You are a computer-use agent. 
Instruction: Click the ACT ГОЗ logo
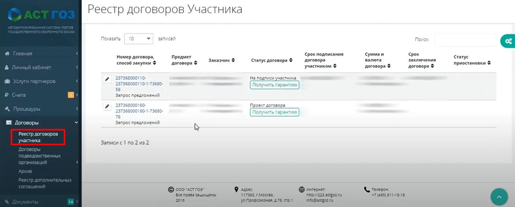(x=41, y=15)
